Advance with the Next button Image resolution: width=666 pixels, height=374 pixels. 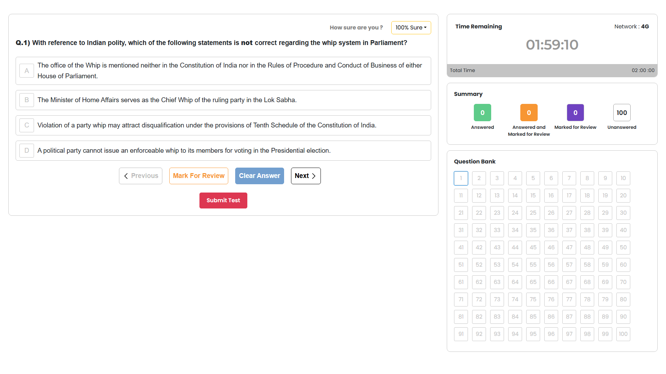click(x=306, y=176)
